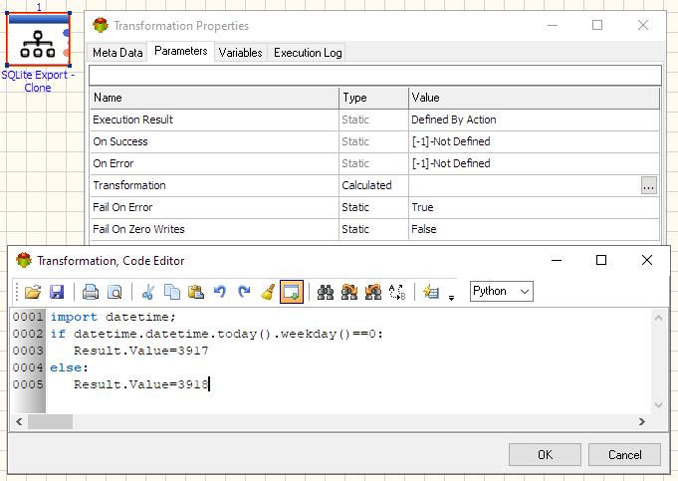Click the Name column header
This screenshot has width=678, height=481.
click(x=214, y=98)
